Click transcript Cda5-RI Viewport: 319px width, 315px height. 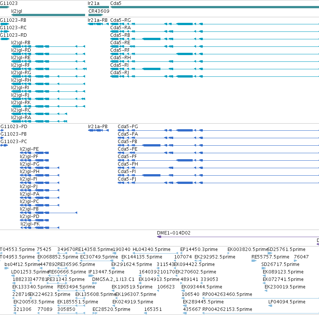point(215,69)
